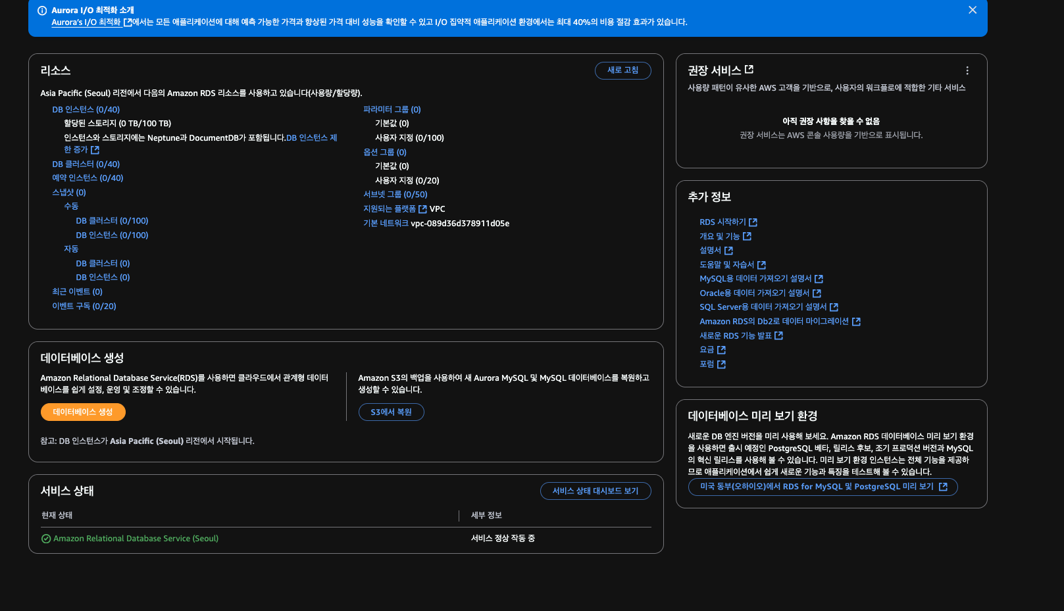Open 서비스 상태 대시보드 보기
Screen dimensions: 1064x611
[x=595, y=491]
